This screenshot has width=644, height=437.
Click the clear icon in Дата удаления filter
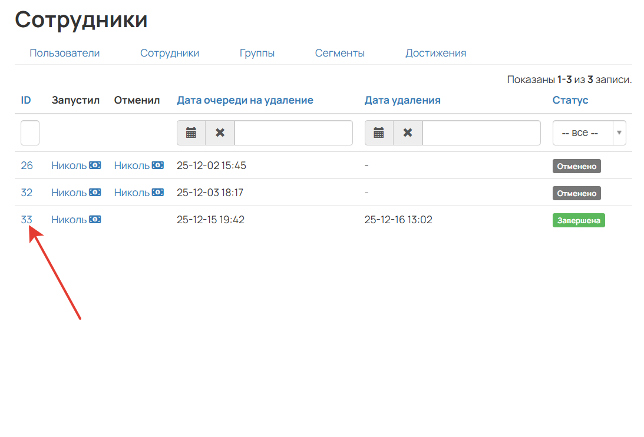(x=407, y=133)
